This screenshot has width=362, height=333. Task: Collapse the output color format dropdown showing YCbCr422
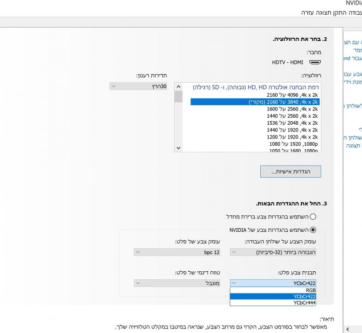click(273, 283)
